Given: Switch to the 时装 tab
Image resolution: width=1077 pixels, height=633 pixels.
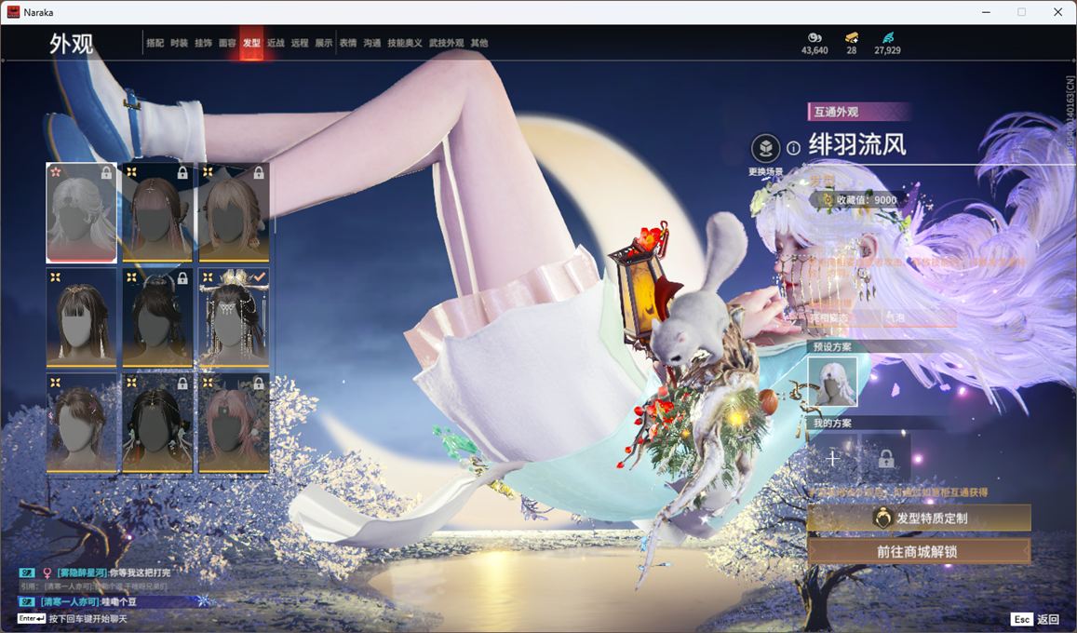Looking at the screenshot, I should (x=180, y=43).
